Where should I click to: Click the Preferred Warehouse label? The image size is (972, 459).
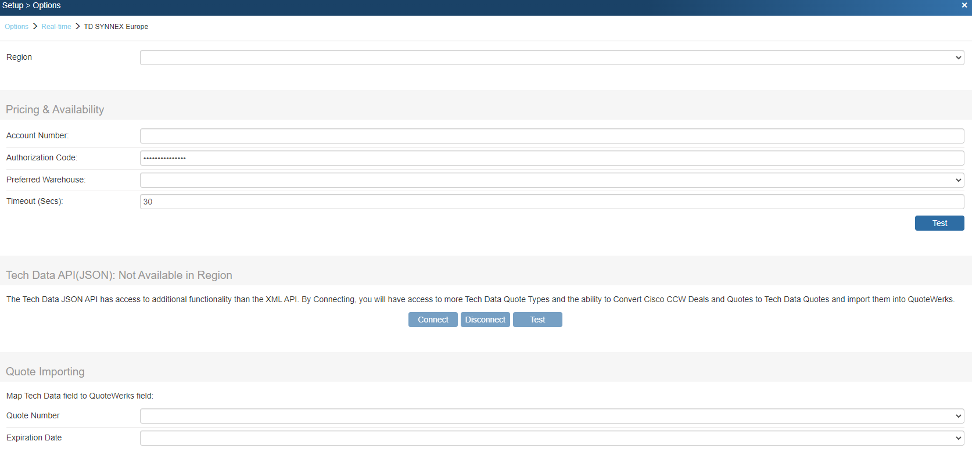[46, 180]
